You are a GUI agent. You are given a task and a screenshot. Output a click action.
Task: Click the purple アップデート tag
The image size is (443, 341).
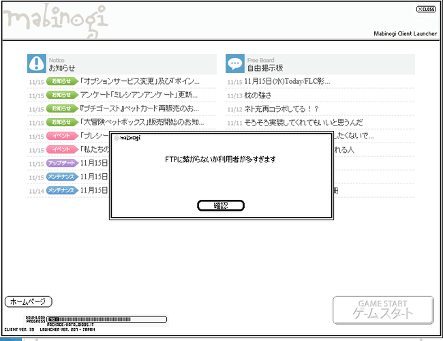62,163
